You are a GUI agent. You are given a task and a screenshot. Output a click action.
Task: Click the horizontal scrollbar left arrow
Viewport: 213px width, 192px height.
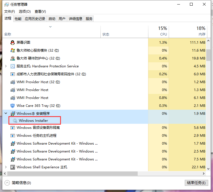click(5, 174)
